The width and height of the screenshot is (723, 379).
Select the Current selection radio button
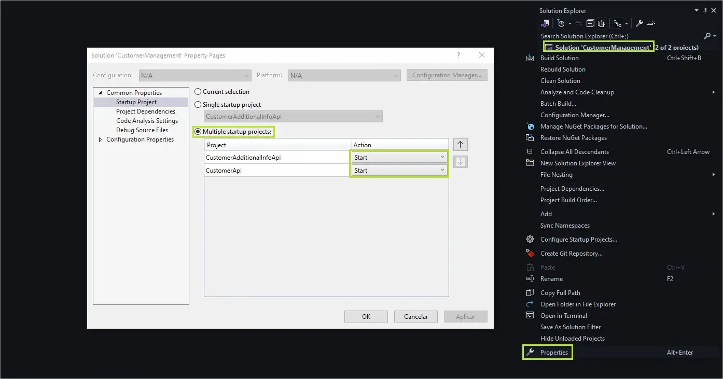coord(198,92)
